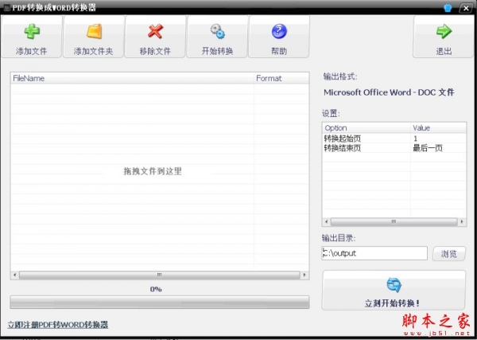Screen dimensions: 477x340
Task: Click the Format column header
Action: click(281, 78)
